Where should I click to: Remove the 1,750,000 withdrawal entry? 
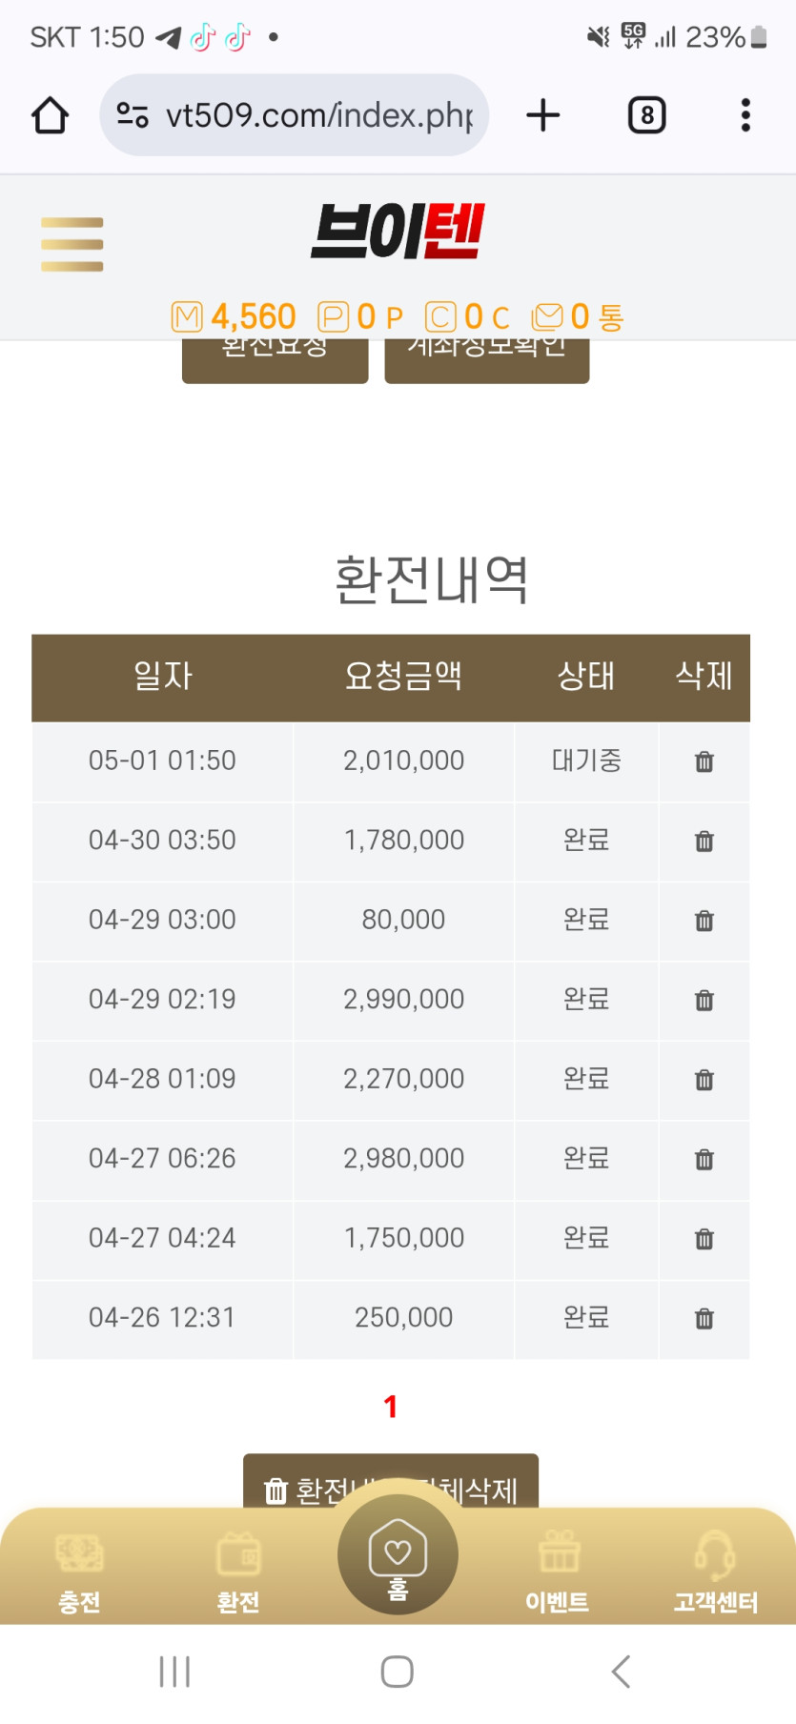coord(704,1239)
